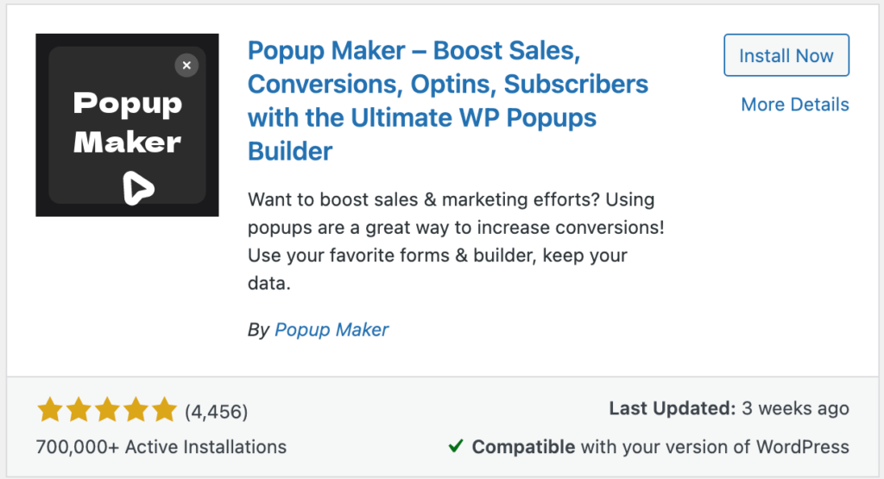Image resolution: width=884 pixels, height=479 pixels.
Task: Select the third rating star
Action: click(106, 411)
